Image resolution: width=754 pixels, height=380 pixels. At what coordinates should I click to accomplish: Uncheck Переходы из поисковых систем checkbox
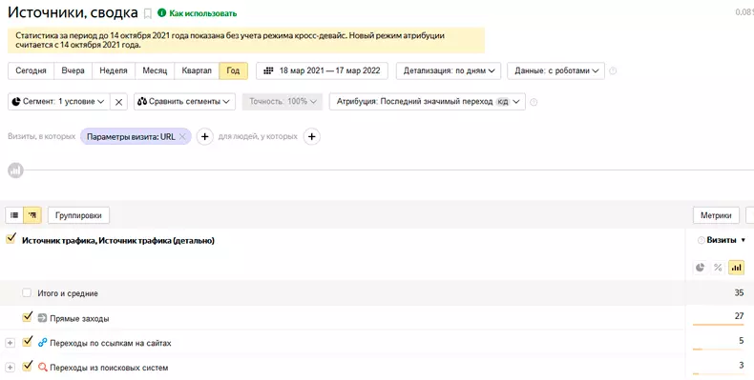tap(28, 367)
